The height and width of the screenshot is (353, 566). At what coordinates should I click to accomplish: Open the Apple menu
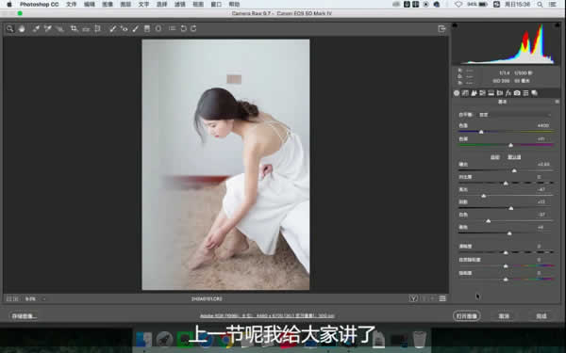9,5
